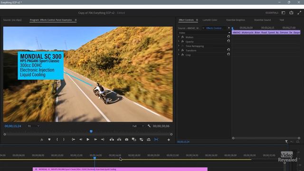Open the Button Editor plus icon
Screen dimensions: 304x171
[x=169, y=140]
